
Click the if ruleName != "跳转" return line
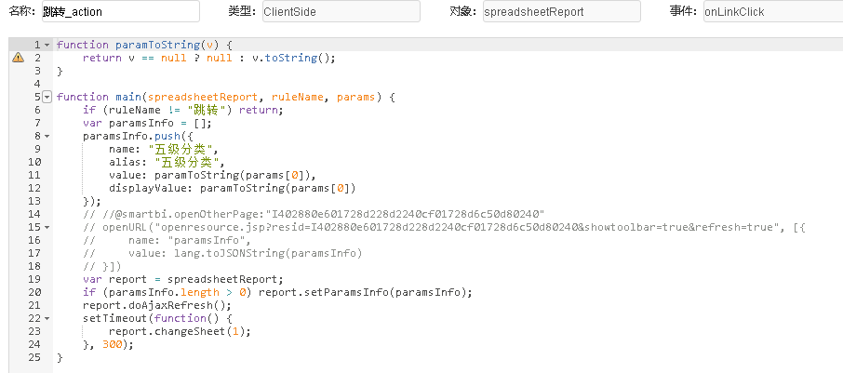[182, 110]
